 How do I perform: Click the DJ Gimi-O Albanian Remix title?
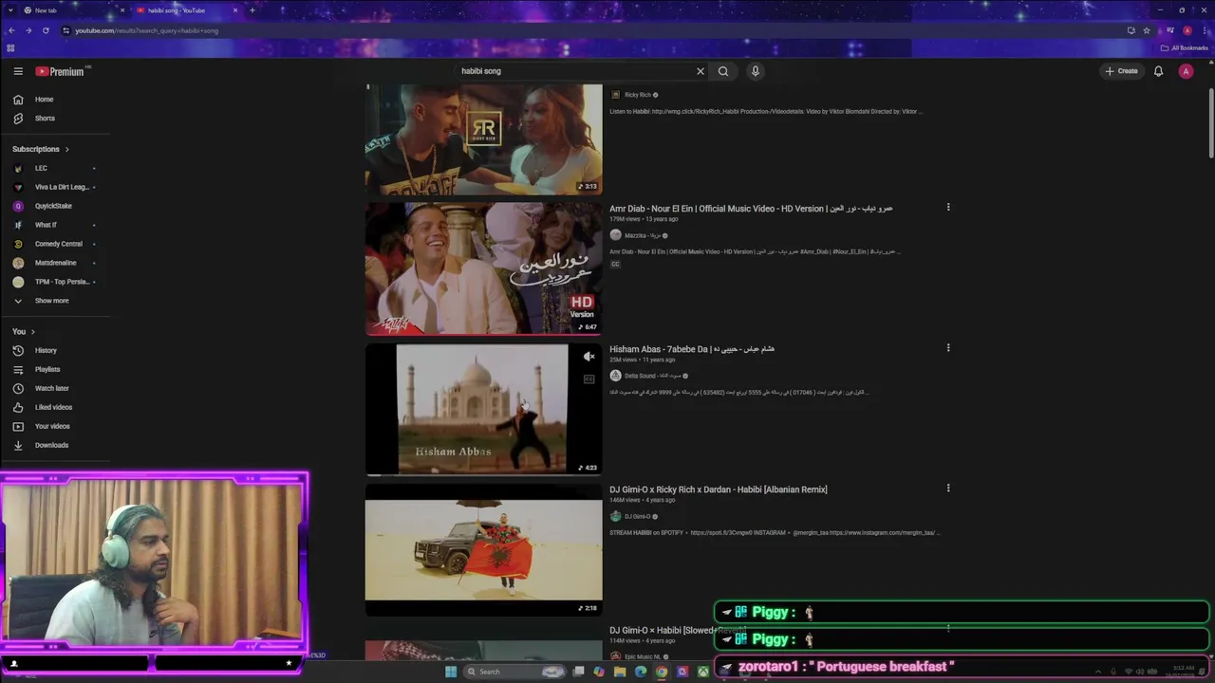pos(719,489)
